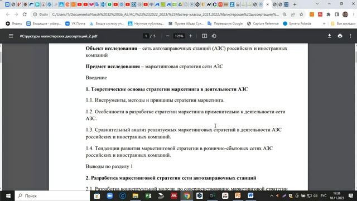Image resolution: width=357 pixels, height=201 pixels.
Task: Rotate the PDF counterclockwise
Action: (x=214, y=36)
